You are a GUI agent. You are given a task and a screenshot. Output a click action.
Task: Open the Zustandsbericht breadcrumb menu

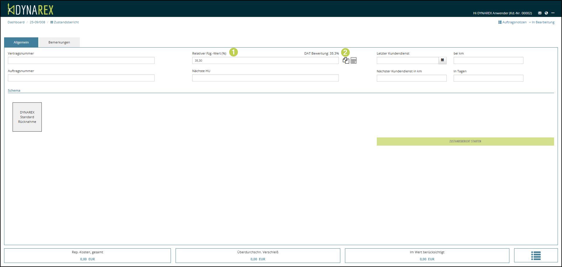65,22
